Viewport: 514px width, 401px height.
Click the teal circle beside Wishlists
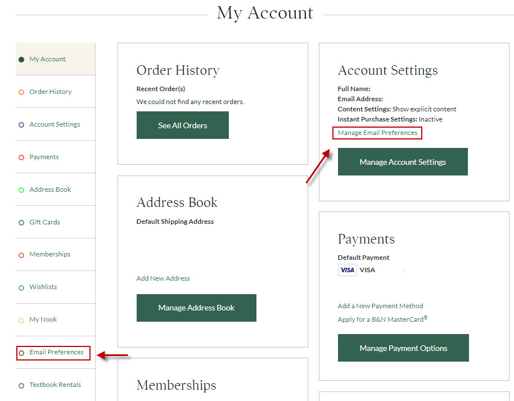click(x=21, y=288)
